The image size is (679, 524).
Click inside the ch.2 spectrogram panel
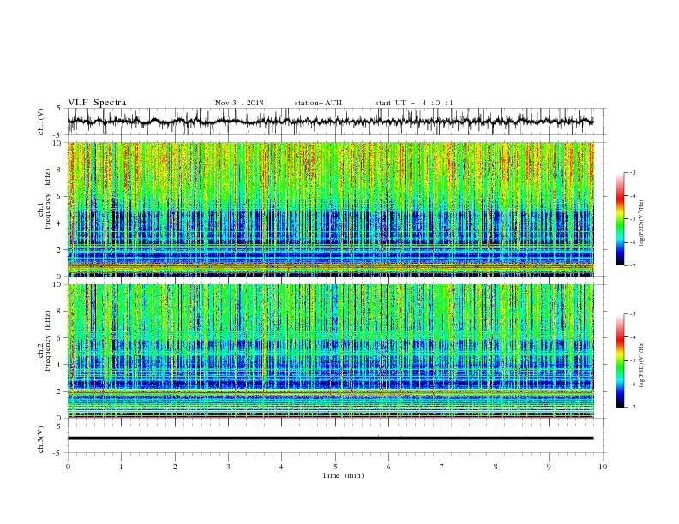click(x=330, y=351)
